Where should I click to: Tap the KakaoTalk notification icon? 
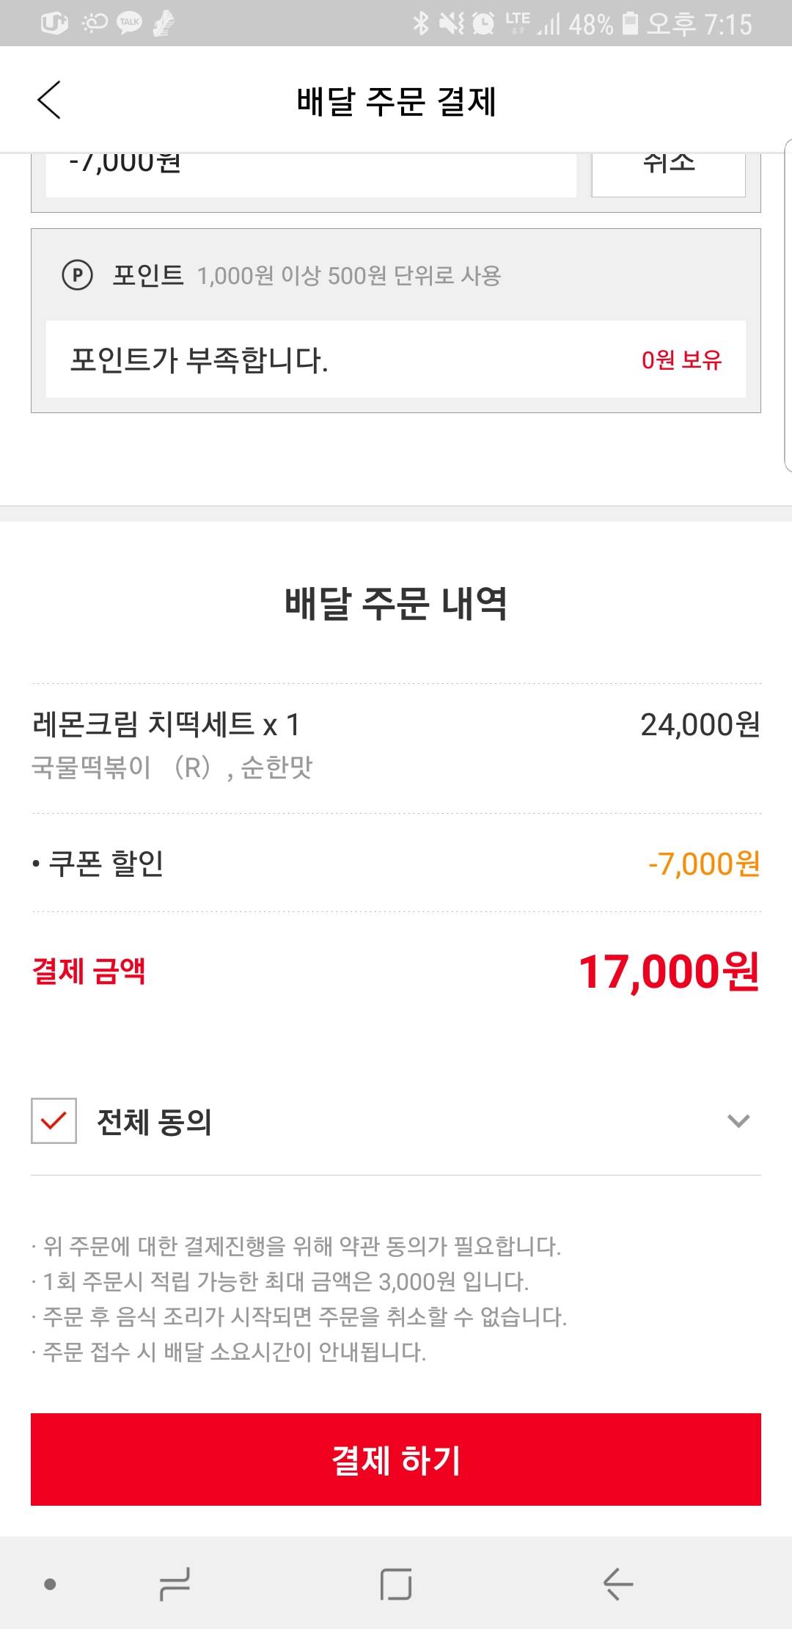(130, 23)
